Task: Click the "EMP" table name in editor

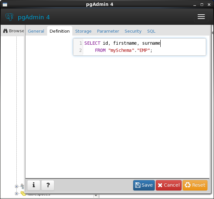Action: click(144, 50)
